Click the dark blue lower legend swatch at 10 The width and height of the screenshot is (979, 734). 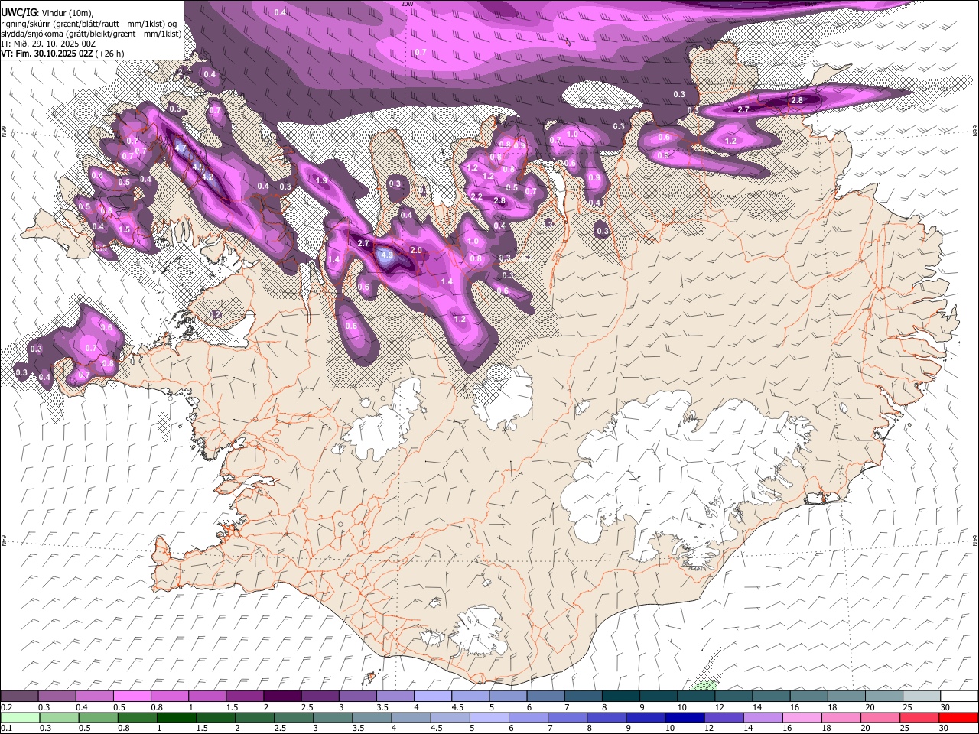coord(685,717)
